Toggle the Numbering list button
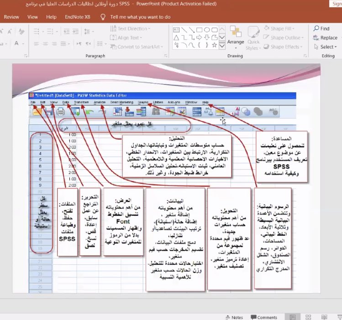The height and width of the screenshot is (320, 342). click(50, 31)
